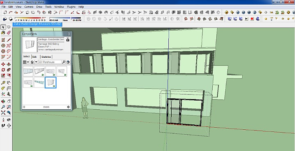Select the highlighted sliding door thumbnail
295x151 pixels.
click(50, 82)
